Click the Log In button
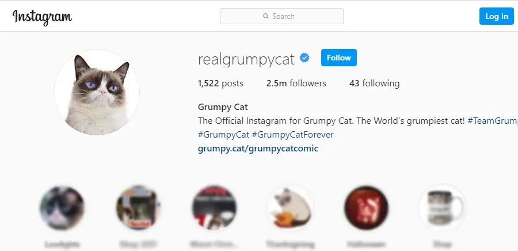 [x=497, y=16]
